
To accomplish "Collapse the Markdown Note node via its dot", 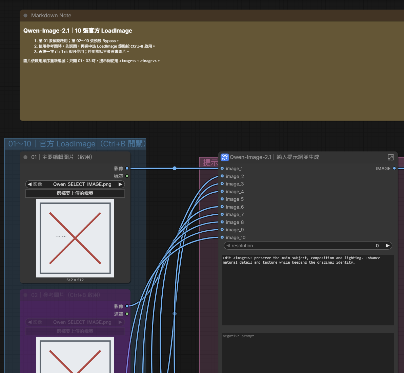I will 25,16.
